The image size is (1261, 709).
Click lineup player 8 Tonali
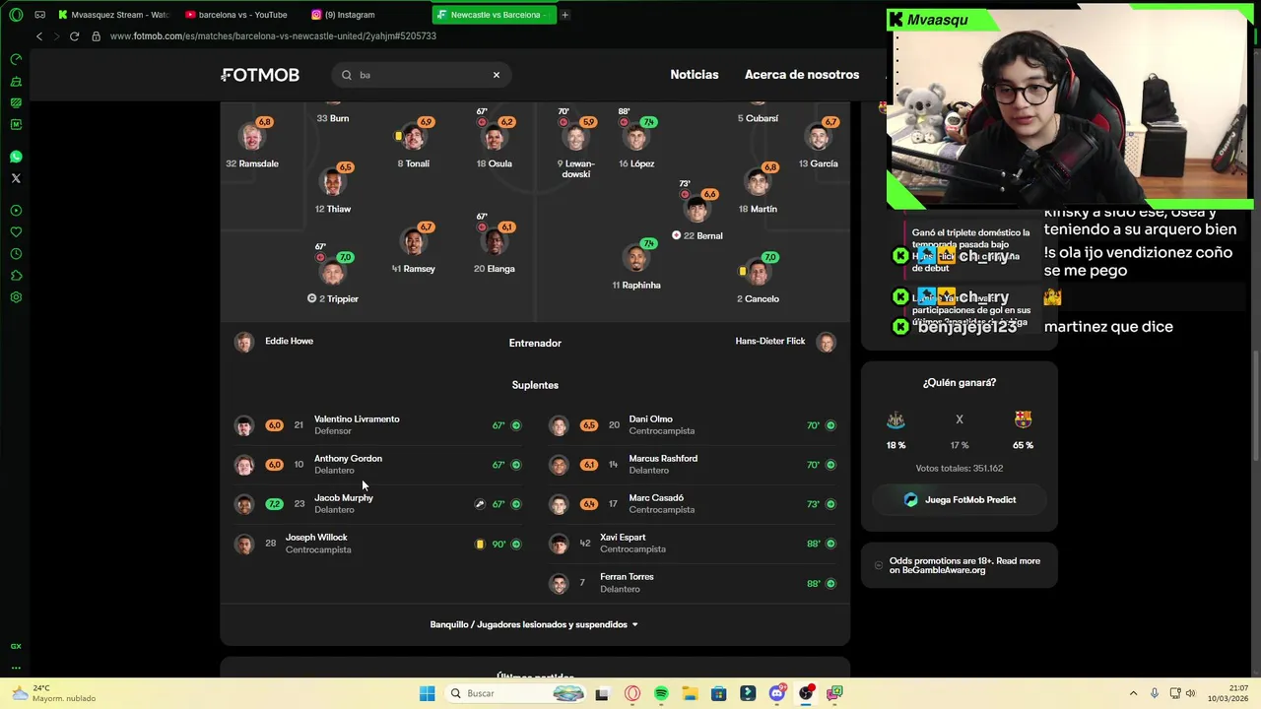(414, 144)
